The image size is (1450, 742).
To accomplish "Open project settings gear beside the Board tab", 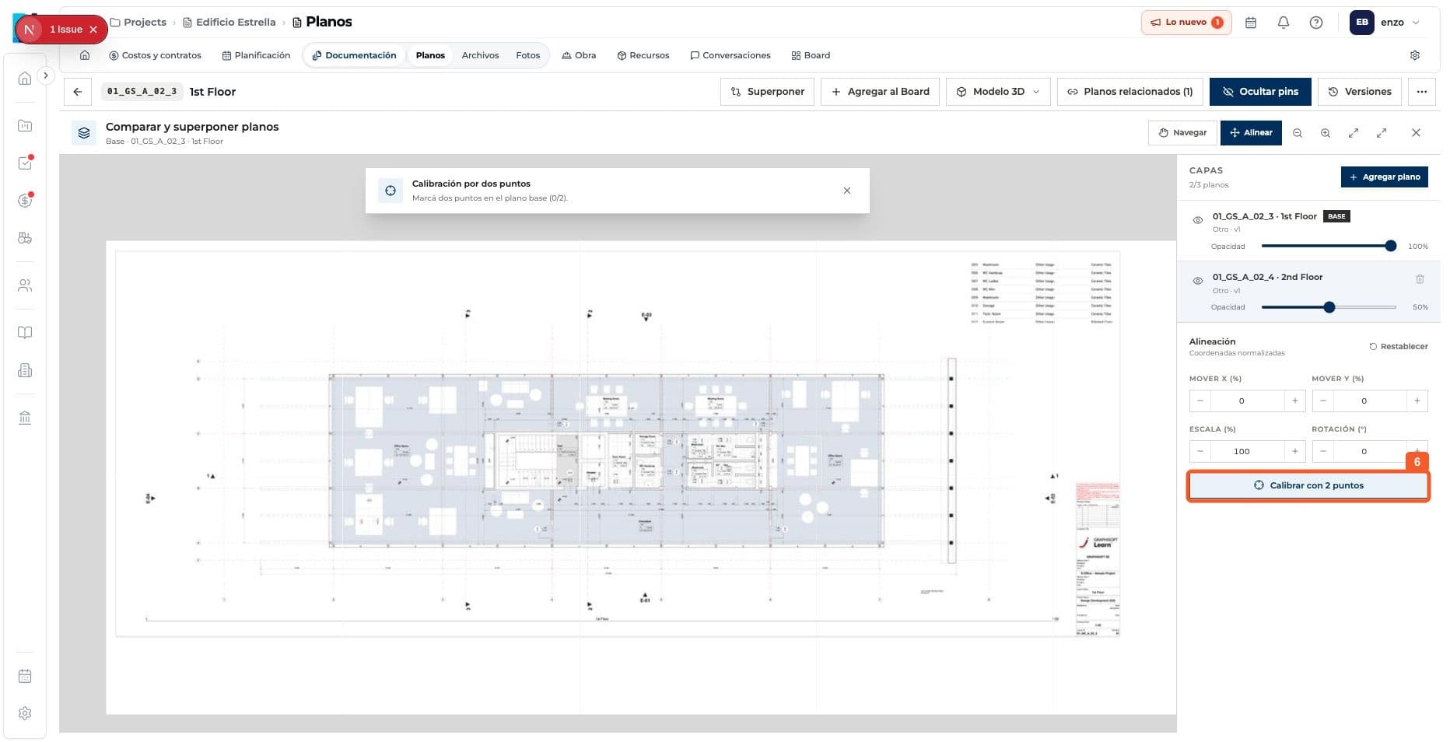I will [1415, 55].
